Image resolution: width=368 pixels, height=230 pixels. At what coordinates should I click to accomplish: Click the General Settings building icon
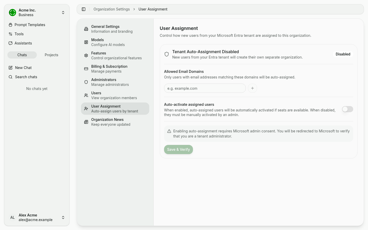pyautogui.click(x=86, y=29)
